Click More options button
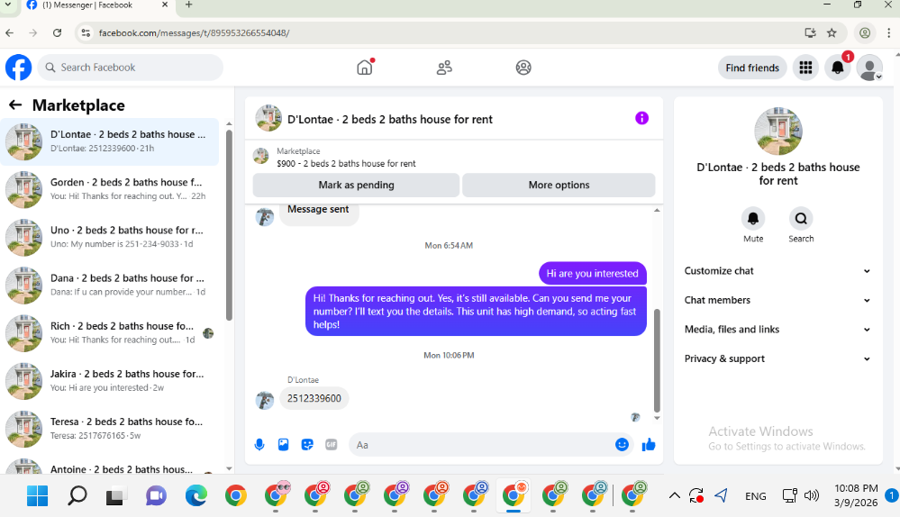The height and width of the screenshot is (517, 900). click(x=559, y=185)
